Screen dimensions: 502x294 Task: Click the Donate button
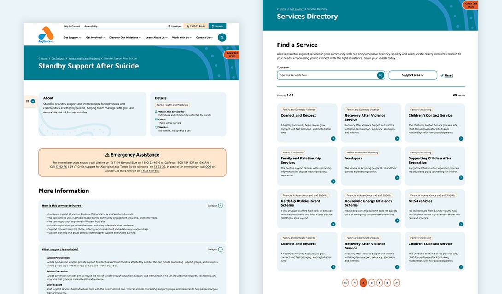217,26
